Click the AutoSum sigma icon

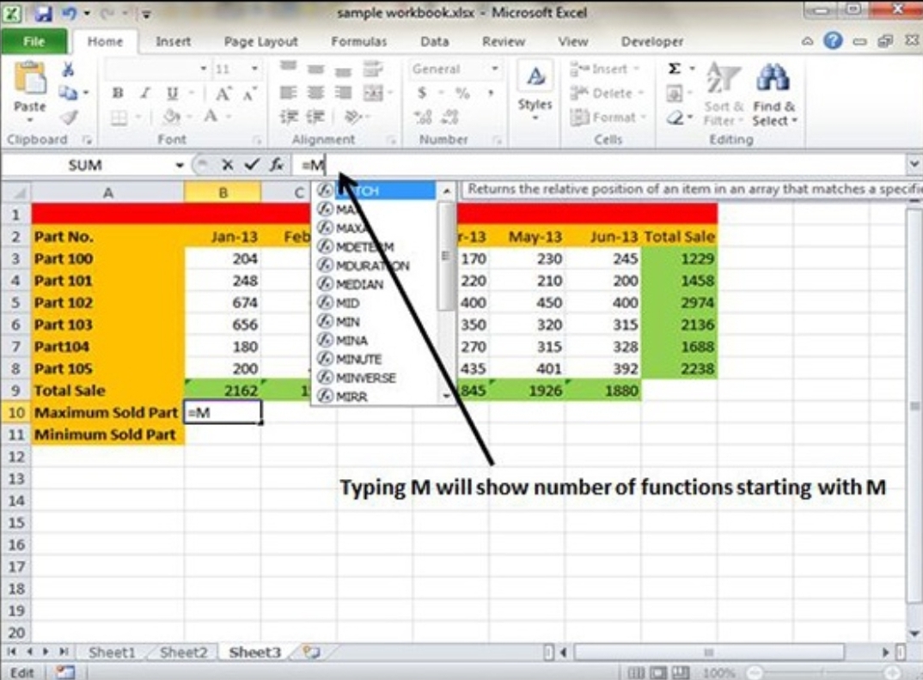point(675,69)
